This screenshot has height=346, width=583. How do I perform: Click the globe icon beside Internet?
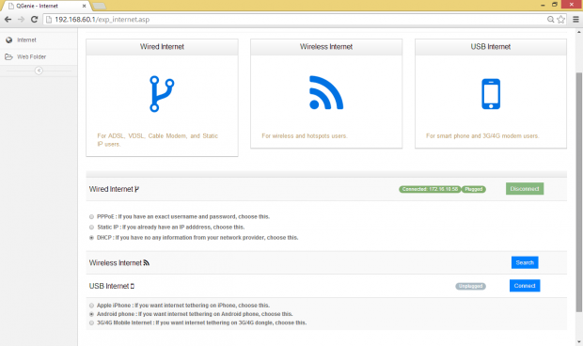tap(8, 39)
